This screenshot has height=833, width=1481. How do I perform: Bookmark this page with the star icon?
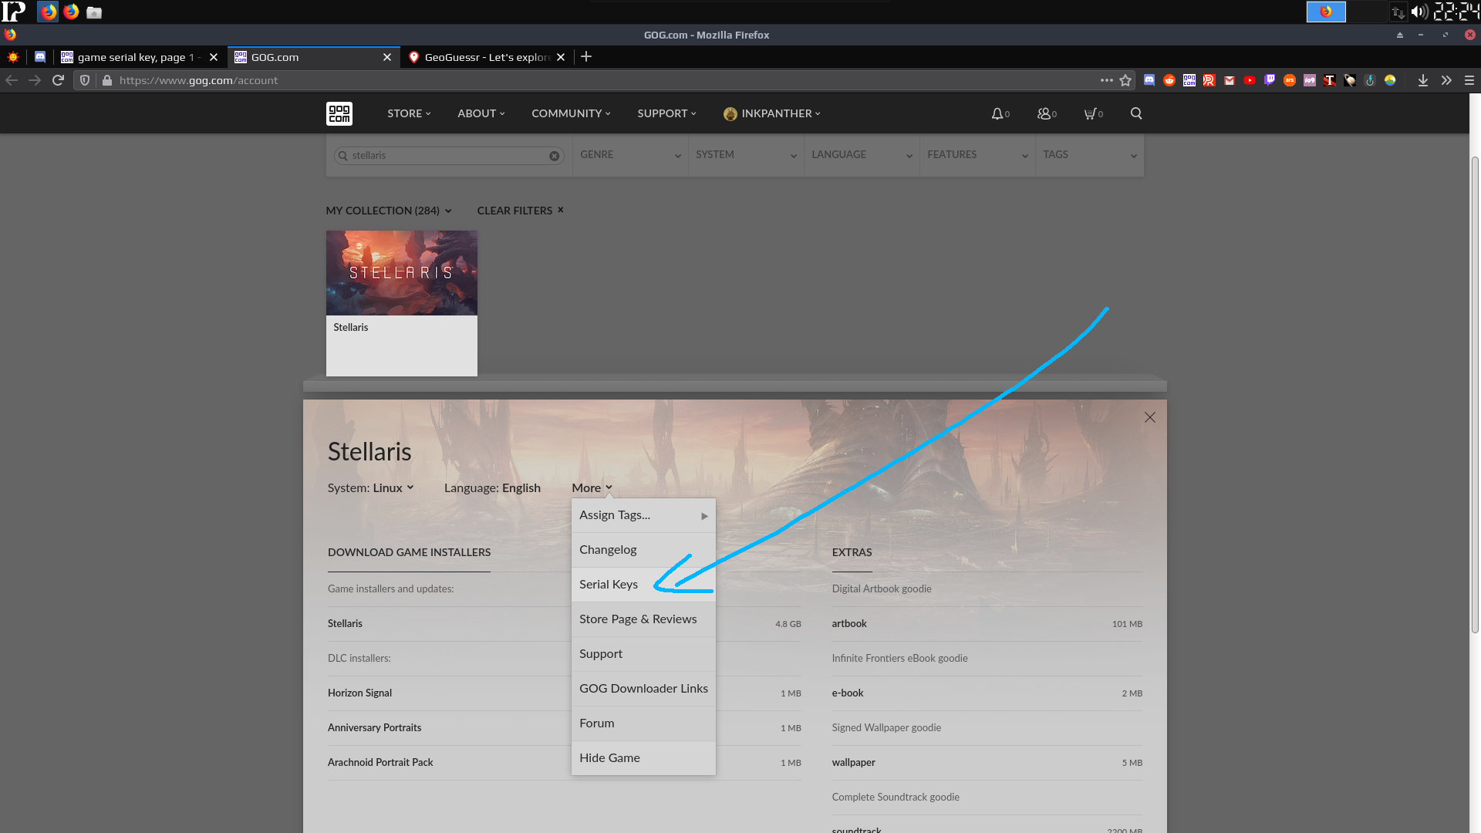point(1125,80)
